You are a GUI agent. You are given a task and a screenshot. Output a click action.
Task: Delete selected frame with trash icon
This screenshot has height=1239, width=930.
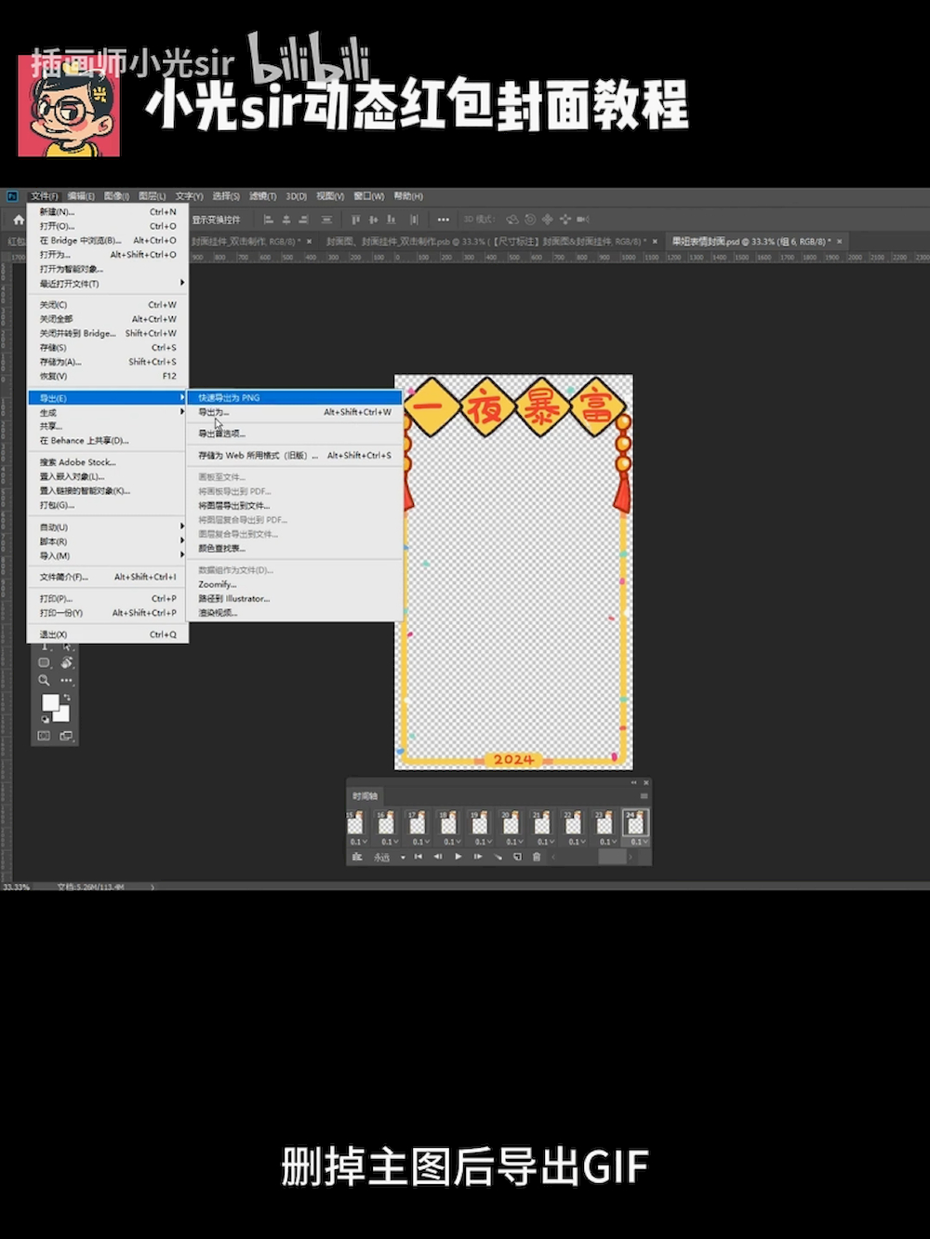(537, 857)
